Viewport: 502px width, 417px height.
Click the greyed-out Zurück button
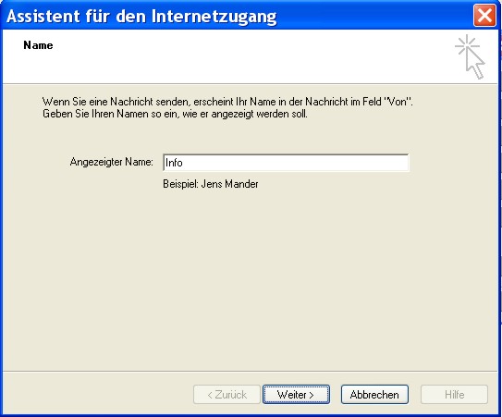[x=227, y=394]
